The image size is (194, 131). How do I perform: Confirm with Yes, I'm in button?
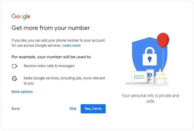(x=93, y=109)
